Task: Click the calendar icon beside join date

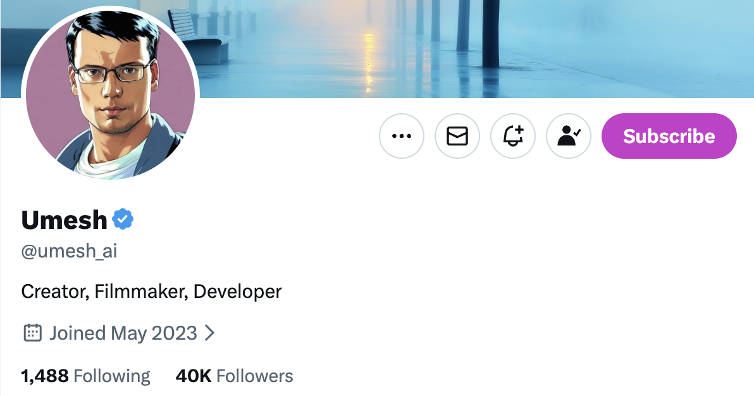Action: (x=32, y=333)
